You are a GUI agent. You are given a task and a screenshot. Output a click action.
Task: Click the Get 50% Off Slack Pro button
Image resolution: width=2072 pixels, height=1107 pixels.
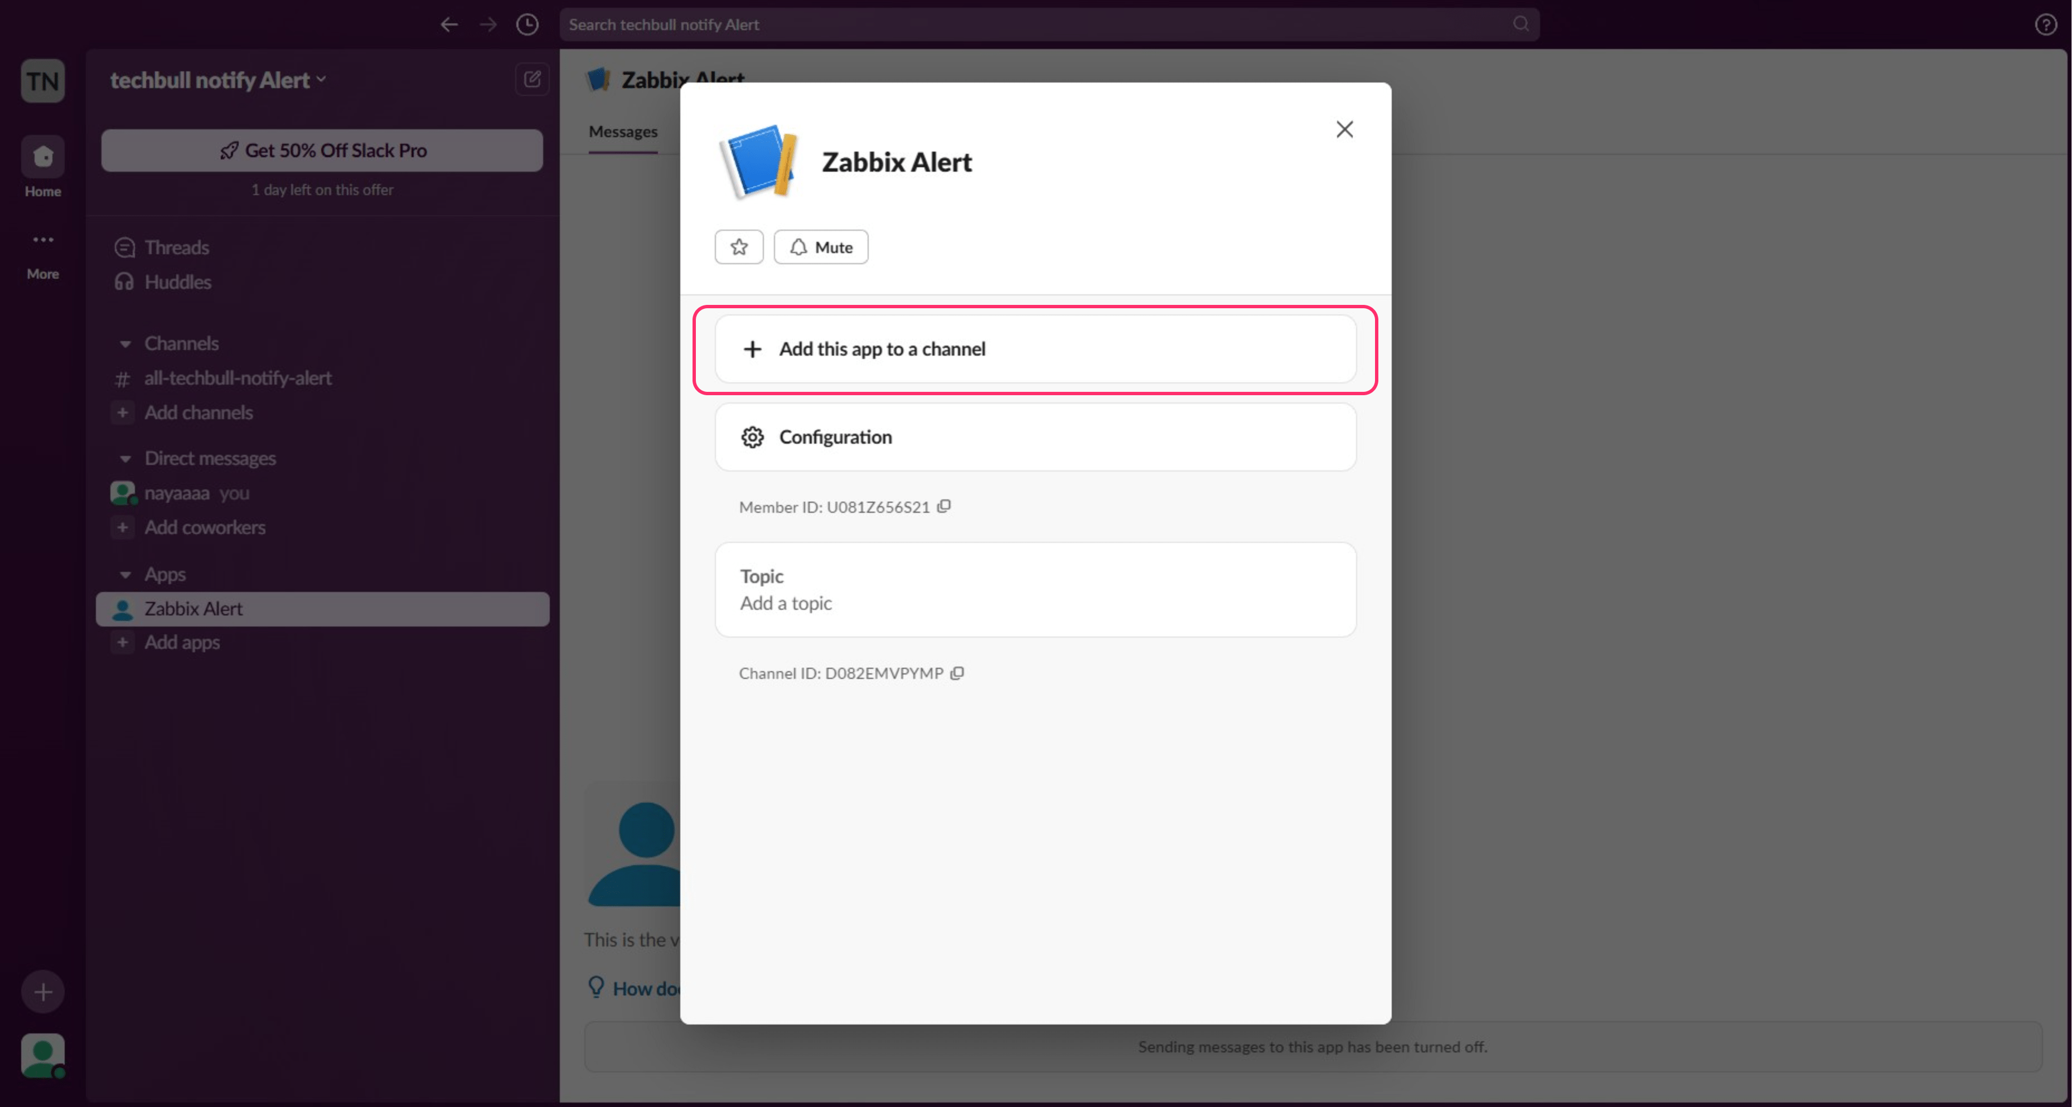(322, 150)
